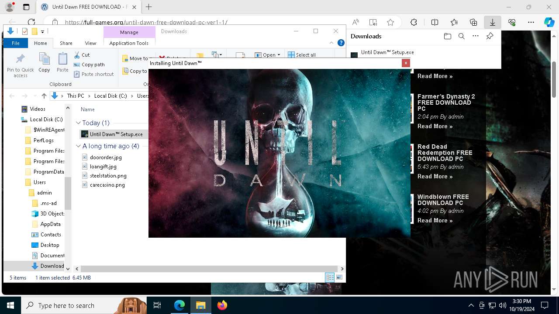Open the Explorer Help icon

pyautogui.click(x=341, y=43)
